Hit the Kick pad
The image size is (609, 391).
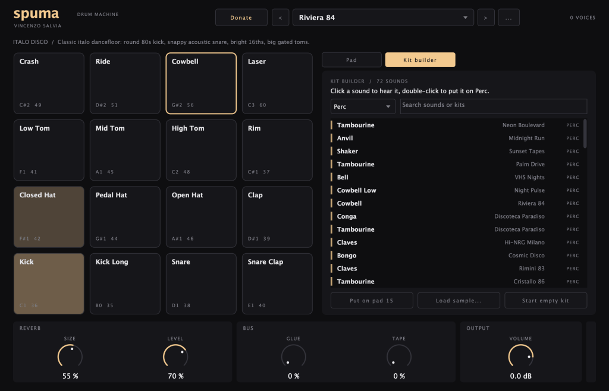click(x=49, y=283)
